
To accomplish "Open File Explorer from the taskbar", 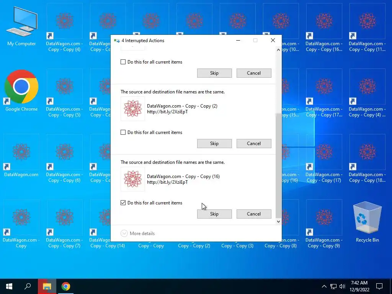I will pyautogui.click(x=47, y=286).
